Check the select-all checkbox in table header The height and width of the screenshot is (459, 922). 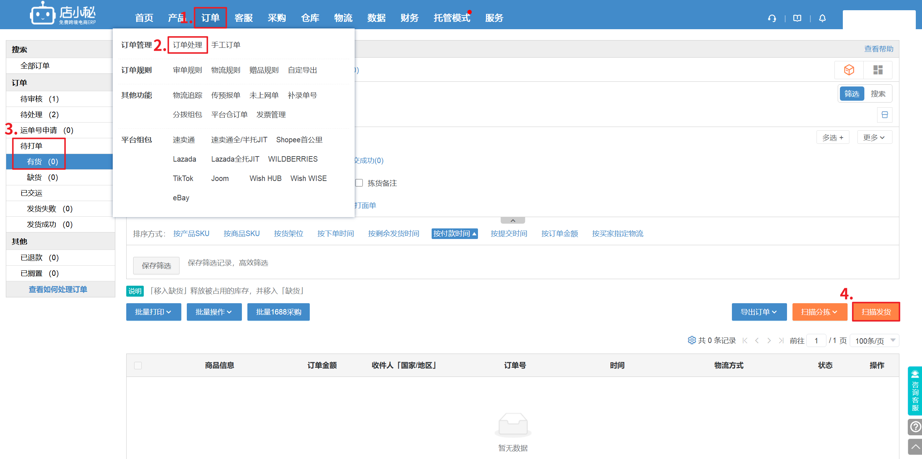[138, 365]
